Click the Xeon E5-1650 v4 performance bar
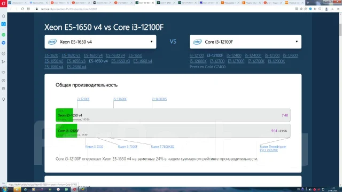 [173, 115]
